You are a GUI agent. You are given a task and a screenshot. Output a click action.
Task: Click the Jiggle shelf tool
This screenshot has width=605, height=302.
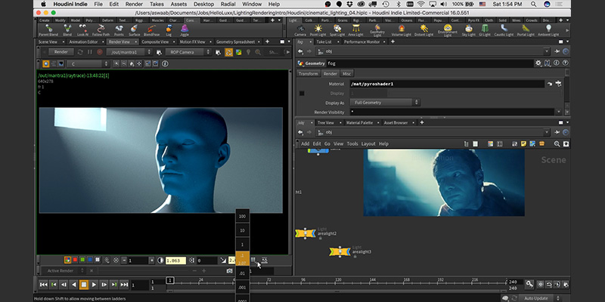coord(185,30)
